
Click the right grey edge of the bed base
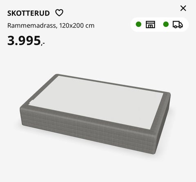pos(163,122)
